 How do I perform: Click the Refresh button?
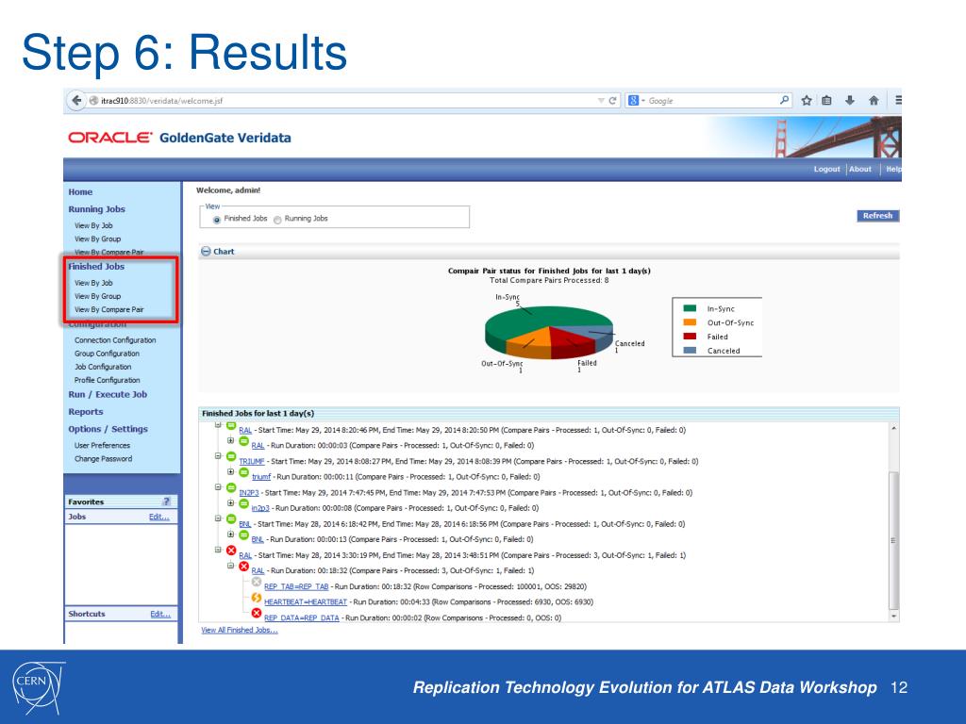coord(877,216)
